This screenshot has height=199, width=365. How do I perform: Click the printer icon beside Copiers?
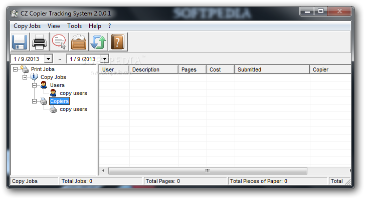coord(44,101)
